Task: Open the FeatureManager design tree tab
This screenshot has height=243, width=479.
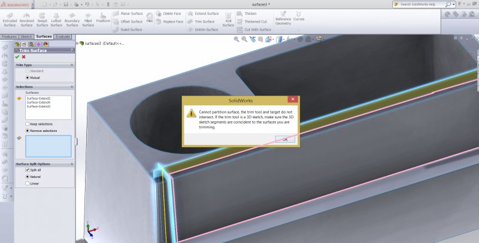Action: (x=17, y=44)
